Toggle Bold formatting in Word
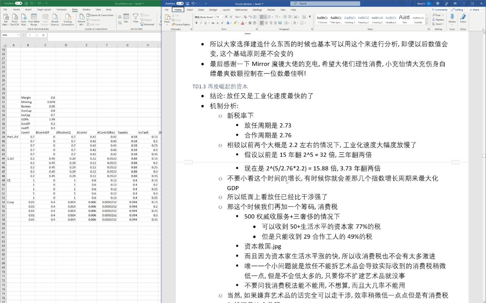Screen dimensions: 486x303 pos(196,23)
